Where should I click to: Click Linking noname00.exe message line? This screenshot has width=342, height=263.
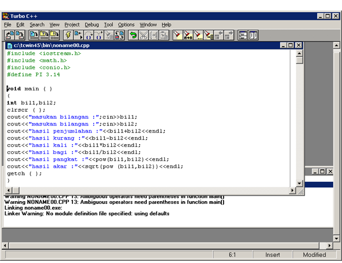pos(33,208)
